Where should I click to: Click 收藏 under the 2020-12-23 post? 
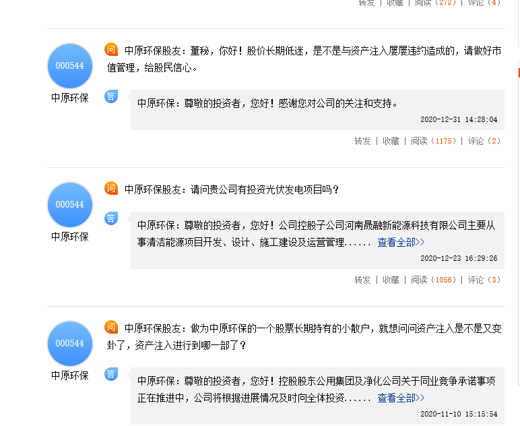tap(391, 280)
